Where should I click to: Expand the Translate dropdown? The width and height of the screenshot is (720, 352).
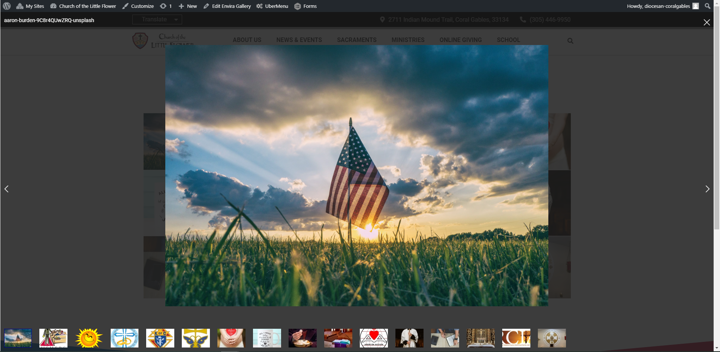pos(157,19)
